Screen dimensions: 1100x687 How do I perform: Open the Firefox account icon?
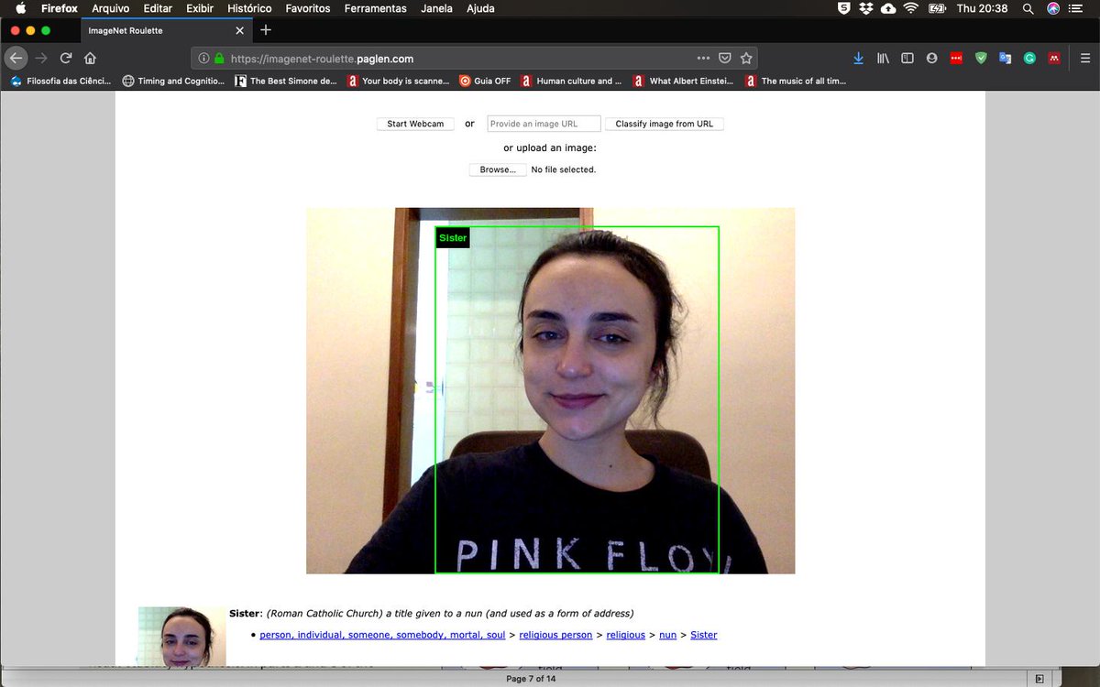932,58
